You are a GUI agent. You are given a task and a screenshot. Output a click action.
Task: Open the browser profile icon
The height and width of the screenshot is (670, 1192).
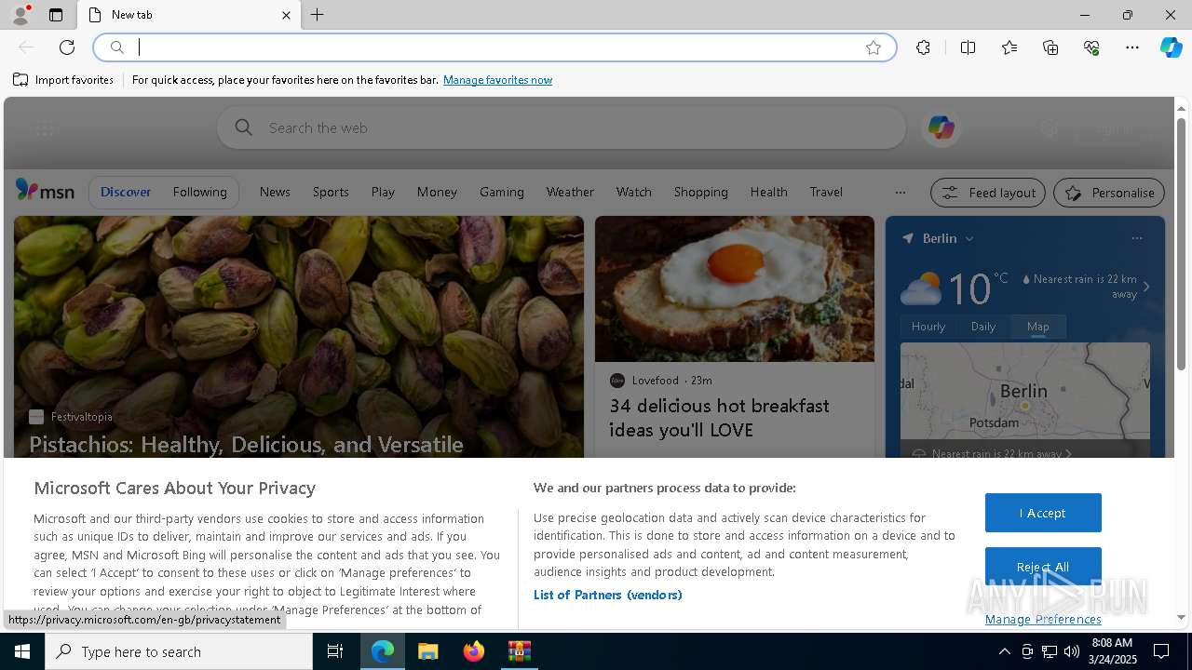tap(20, 15)
